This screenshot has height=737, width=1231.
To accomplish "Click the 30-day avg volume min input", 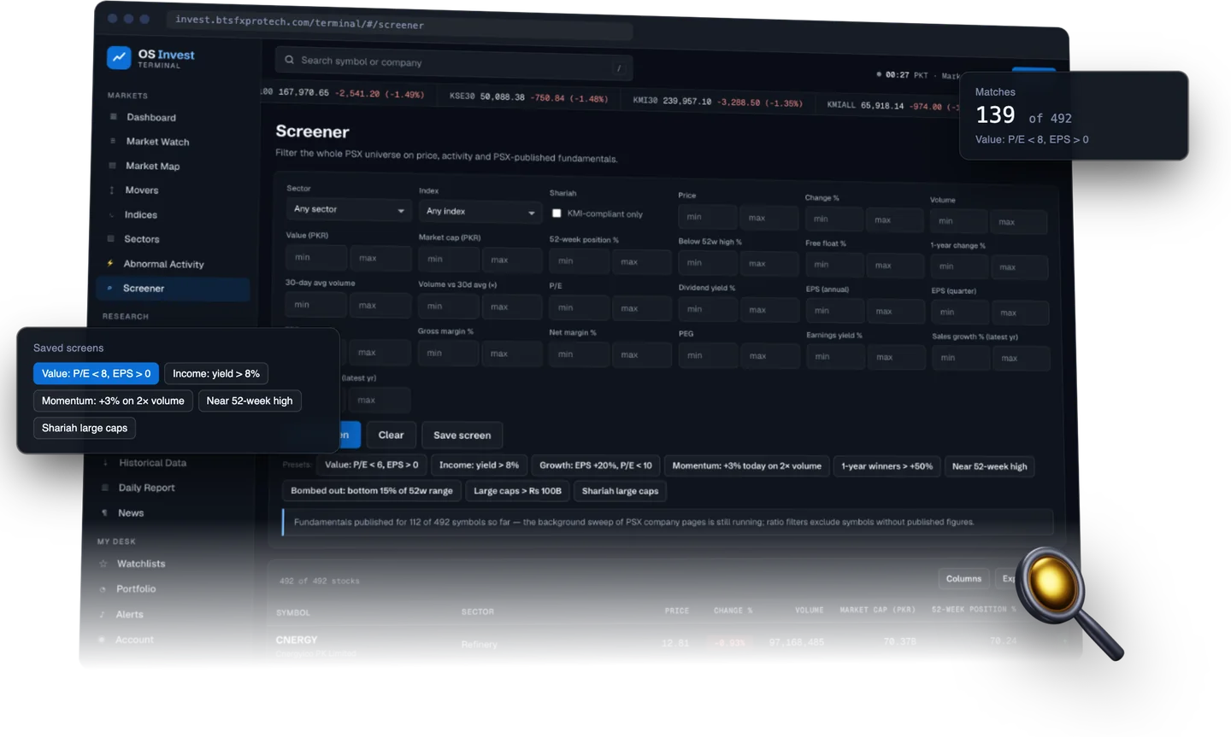I will click(x=315, y=305).
